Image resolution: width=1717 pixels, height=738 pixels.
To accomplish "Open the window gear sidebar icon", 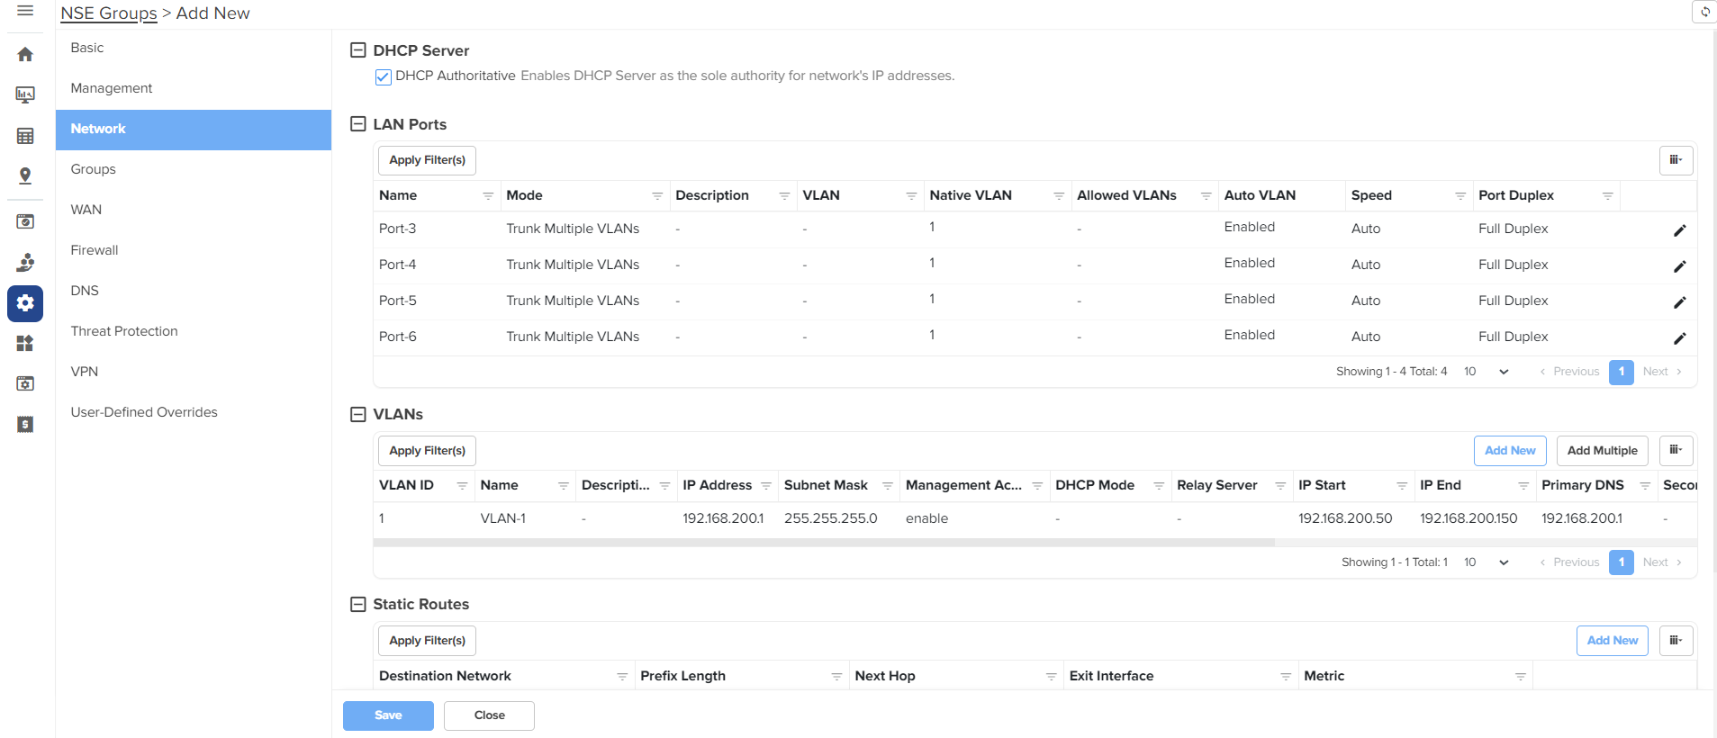I will click(25, 383).
